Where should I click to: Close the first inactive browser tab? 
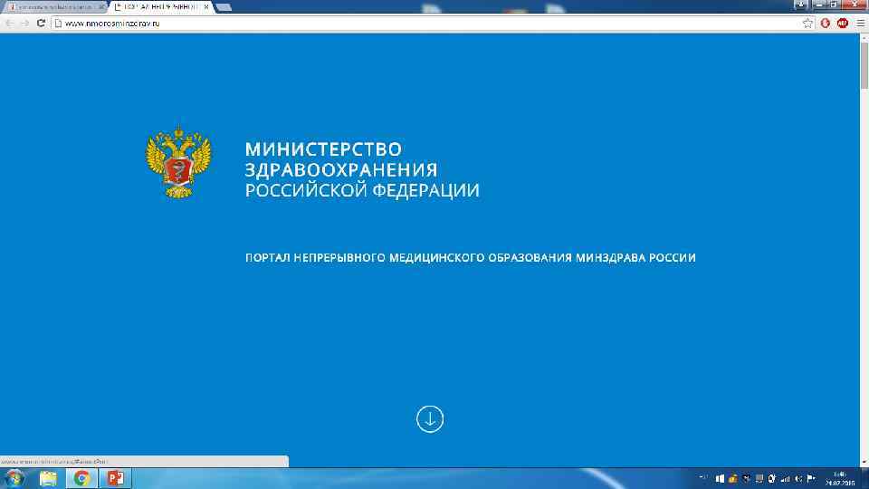(100, 7)
